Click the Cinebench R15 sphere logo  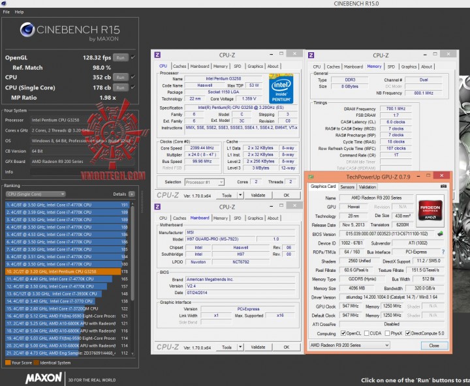click(x=27, y=29)
